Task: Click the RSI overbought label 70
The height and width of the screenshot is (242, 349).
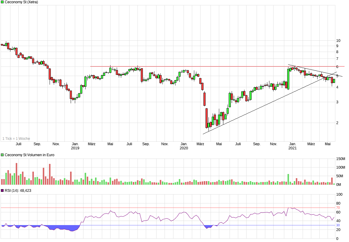Action: (338, 208)
